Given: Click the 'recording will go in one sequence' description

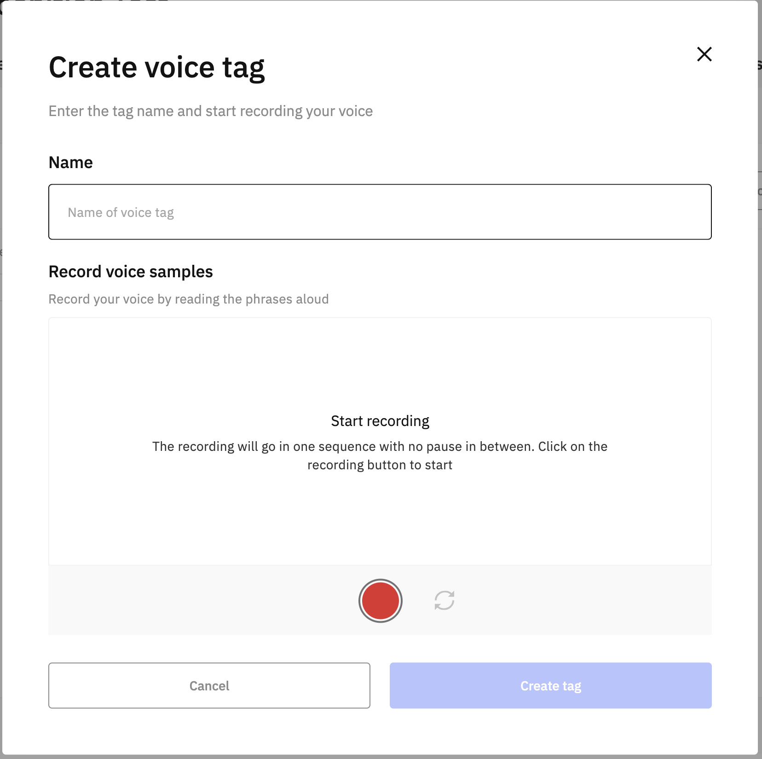Looking at the screenshot, I should (x=380, y=455).
